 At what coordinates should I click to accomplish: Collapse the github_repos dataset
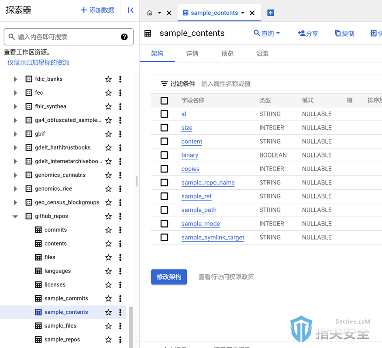[15, 216]
